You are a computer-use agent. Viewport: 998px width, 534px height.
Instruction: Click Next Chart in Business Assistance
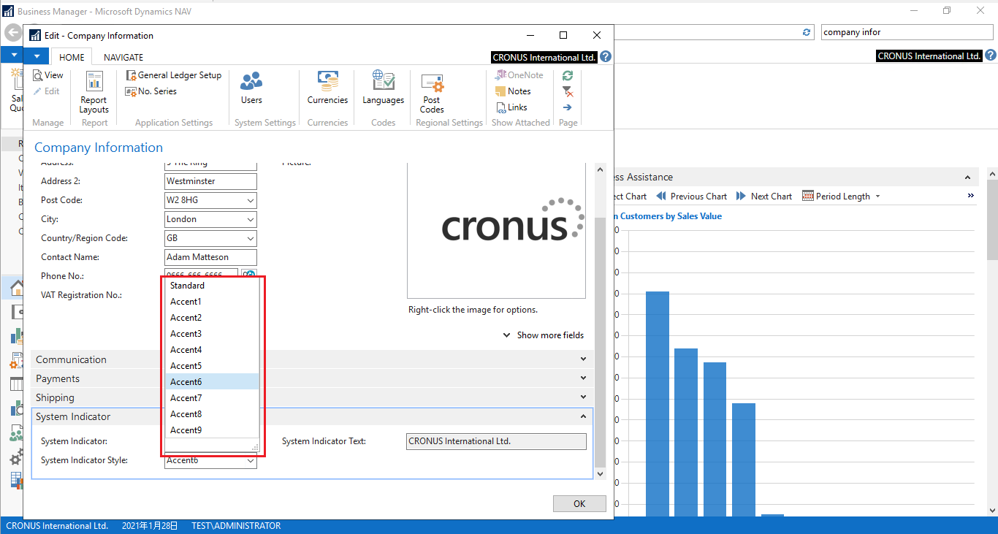click(764, 196)
